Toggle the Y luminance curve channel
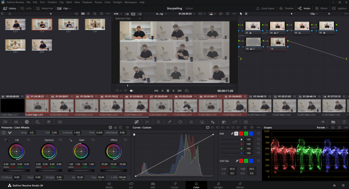 pyautogui.click(x=237, y=133)
